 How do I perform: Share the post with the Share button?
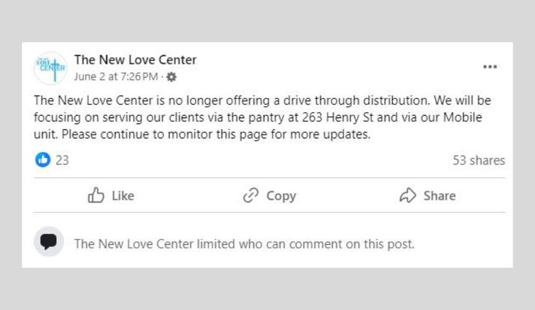point(428,196)
